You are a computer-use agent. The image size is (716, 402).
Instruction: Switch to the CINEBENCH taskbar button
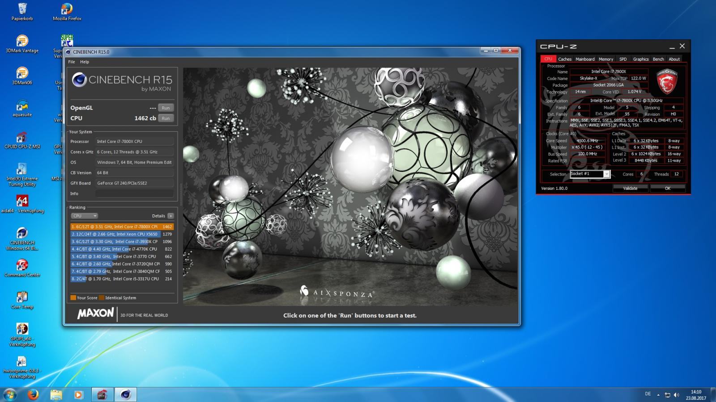tap(125, 395)
